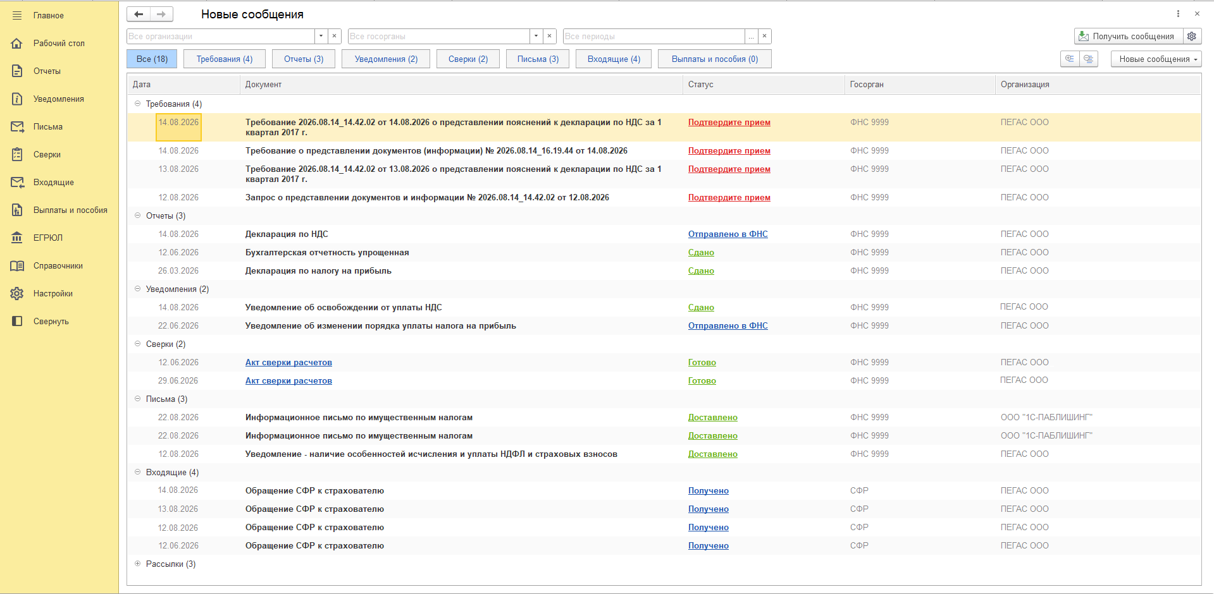Collapse the Письма (3) group
Screen dimensions: 1214x594
click(x=137, y=399)
